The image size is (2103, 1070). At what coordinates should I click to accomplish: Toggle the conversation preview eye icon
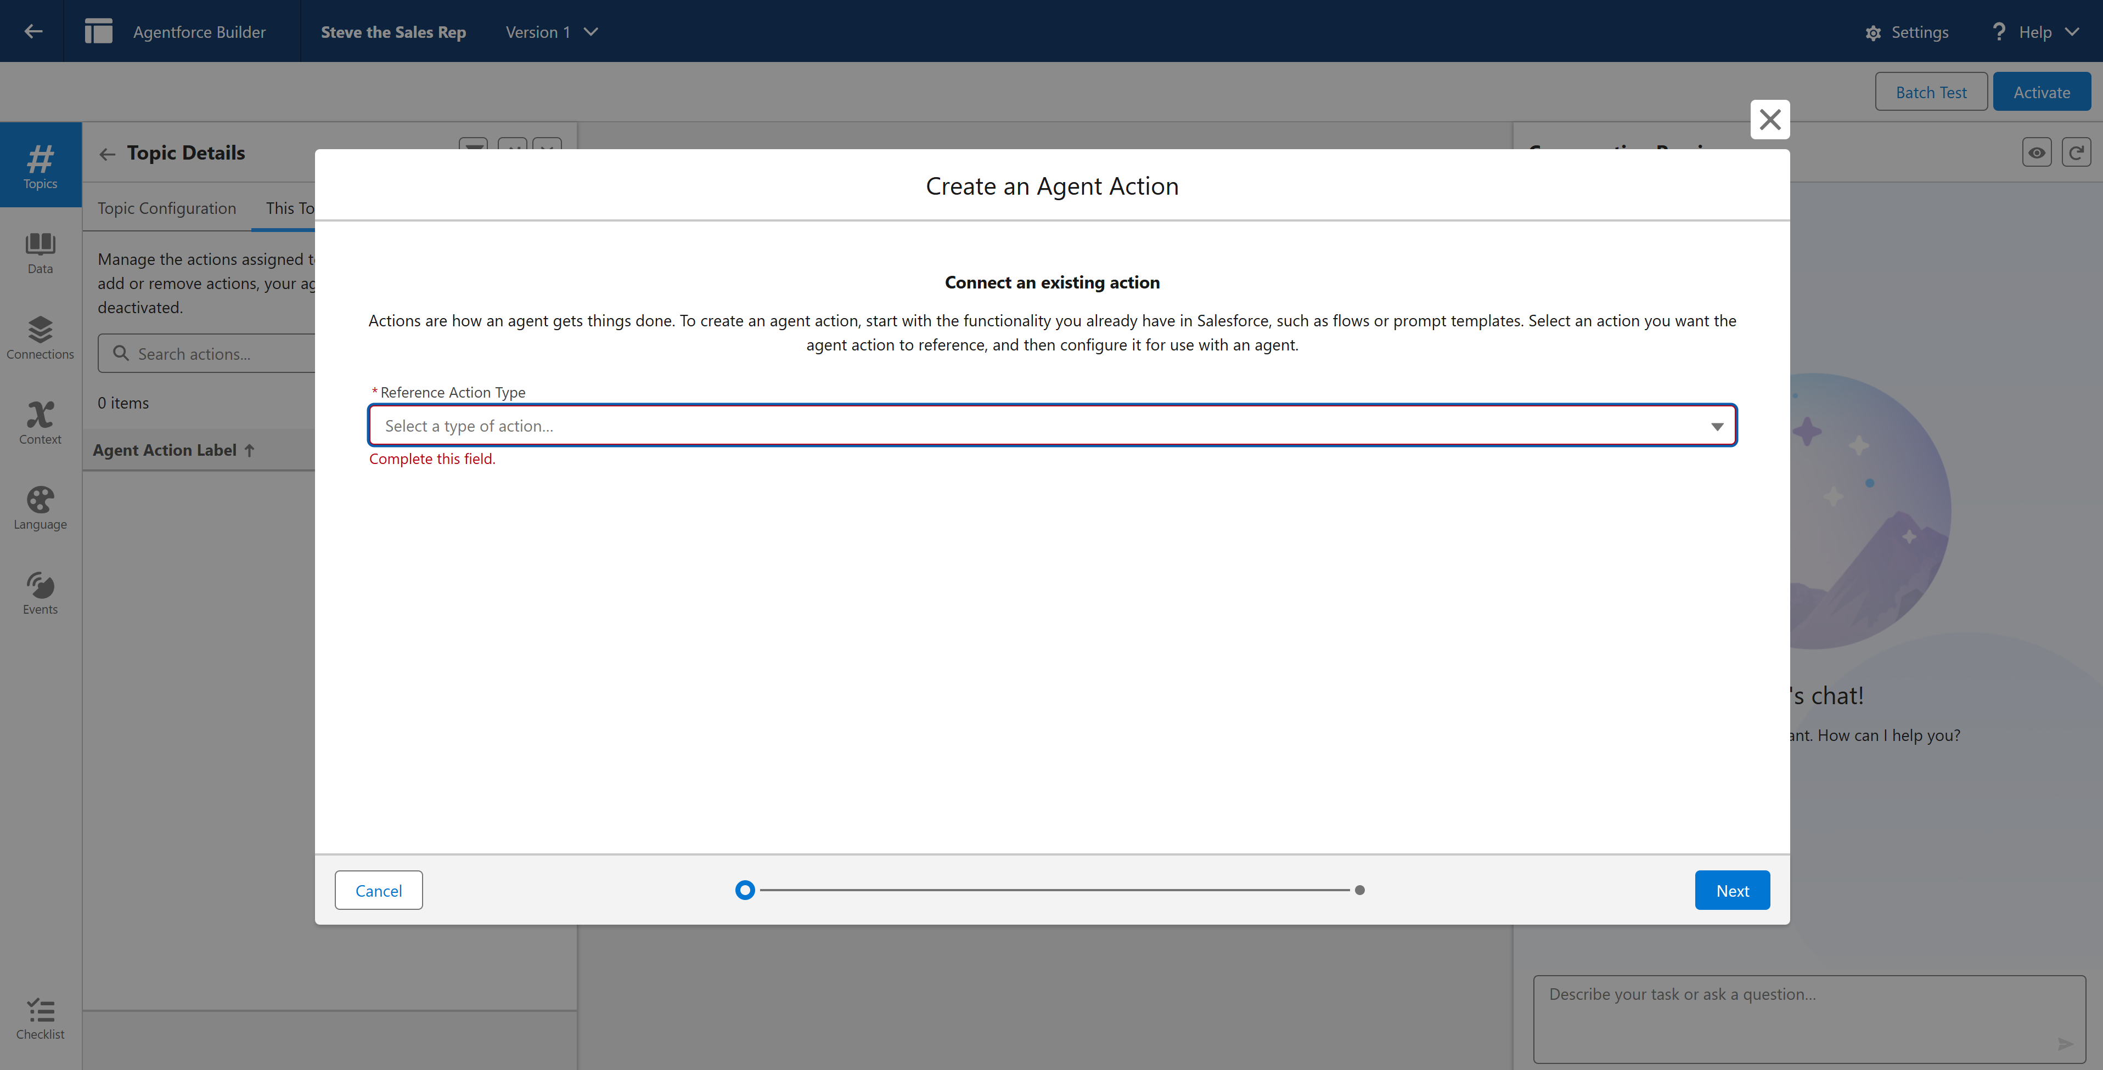[x=2036, y=152]
